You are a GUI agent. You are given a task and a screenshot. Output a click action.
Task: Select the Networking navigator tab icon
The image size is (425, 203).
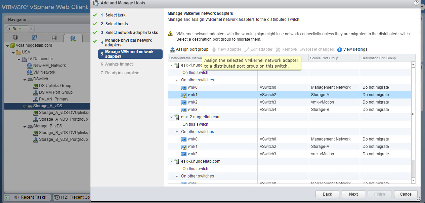tap(73, 38)
